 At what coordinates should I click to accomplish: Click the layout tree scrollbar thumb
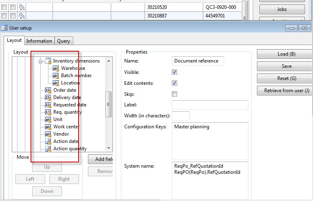click(x=109, y=104)
